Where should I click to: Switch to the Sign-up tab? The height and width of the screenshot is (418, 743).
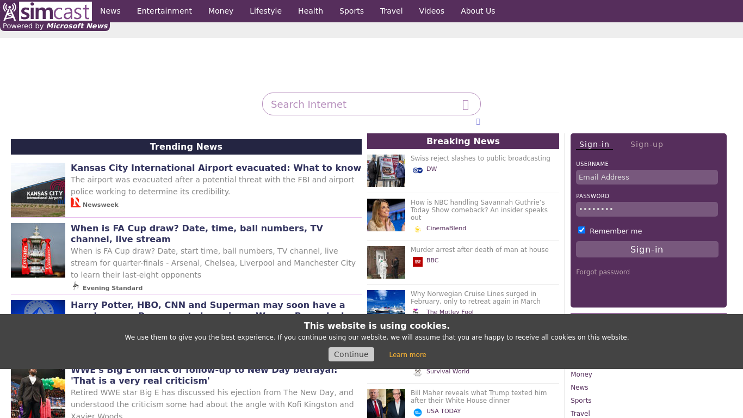646,144
